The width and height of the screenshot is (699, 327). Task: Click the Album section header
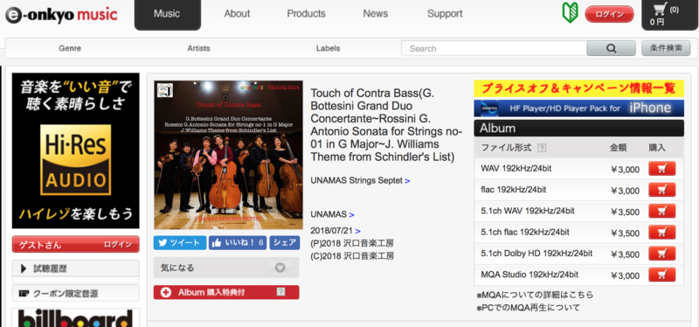578,129
